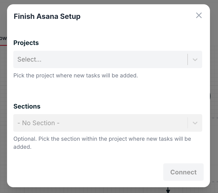
Task: Click the chevron icon on the Projects field
Action: point(195,59)
